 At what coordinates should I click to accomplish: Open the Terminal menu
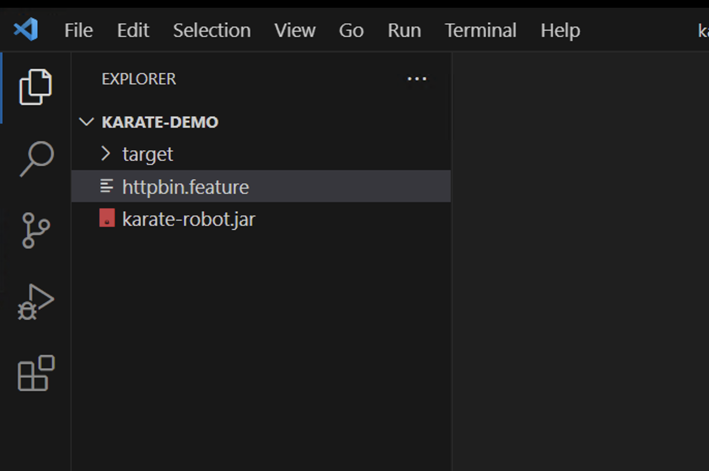tap(480, 30)
